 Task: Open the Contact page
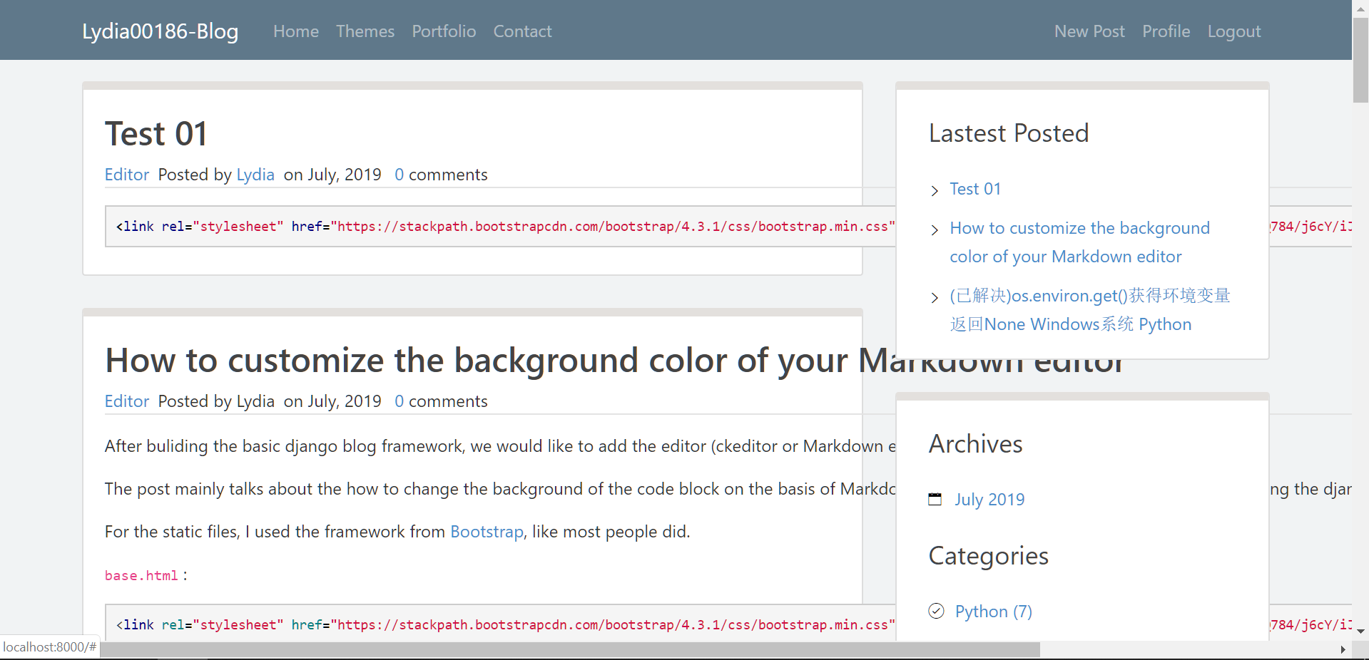522,31
